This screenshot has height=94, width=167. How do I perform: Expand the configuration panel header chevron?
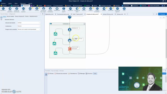click(40, 14)
